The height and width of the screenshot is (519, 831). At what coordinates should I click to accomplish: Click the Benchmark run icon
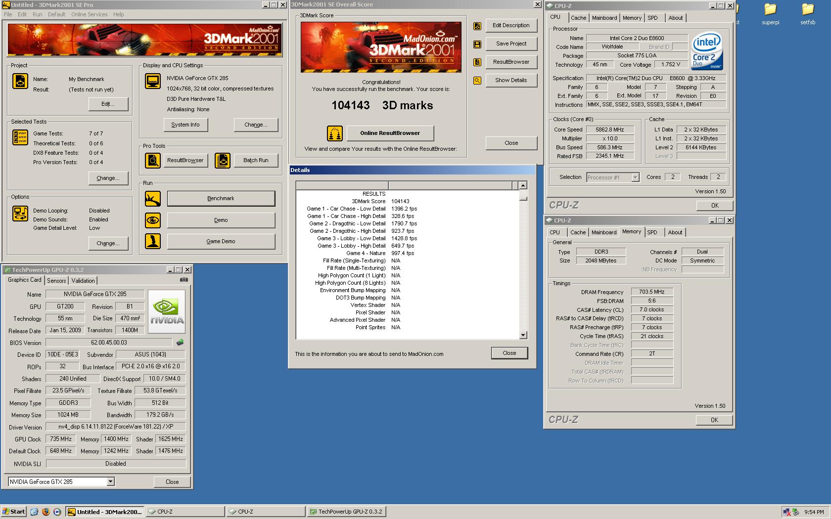tap(153, 199)
